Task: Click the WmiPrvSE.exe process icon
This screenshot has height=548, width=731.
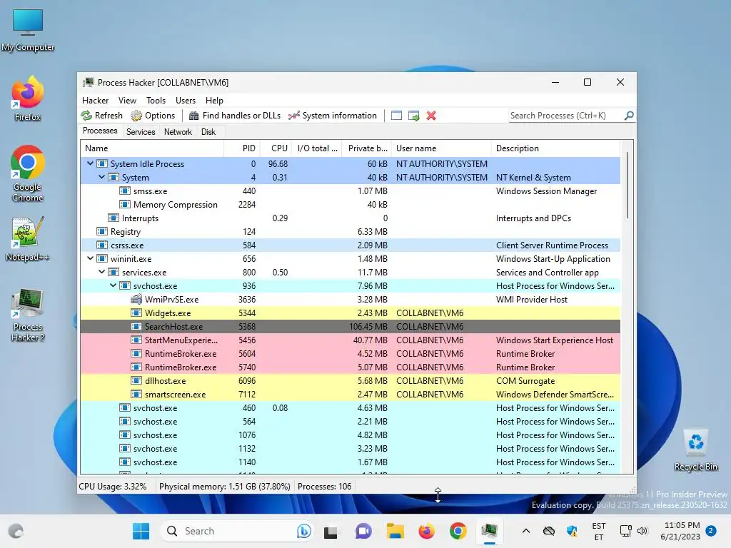Action: coord(136,299)
